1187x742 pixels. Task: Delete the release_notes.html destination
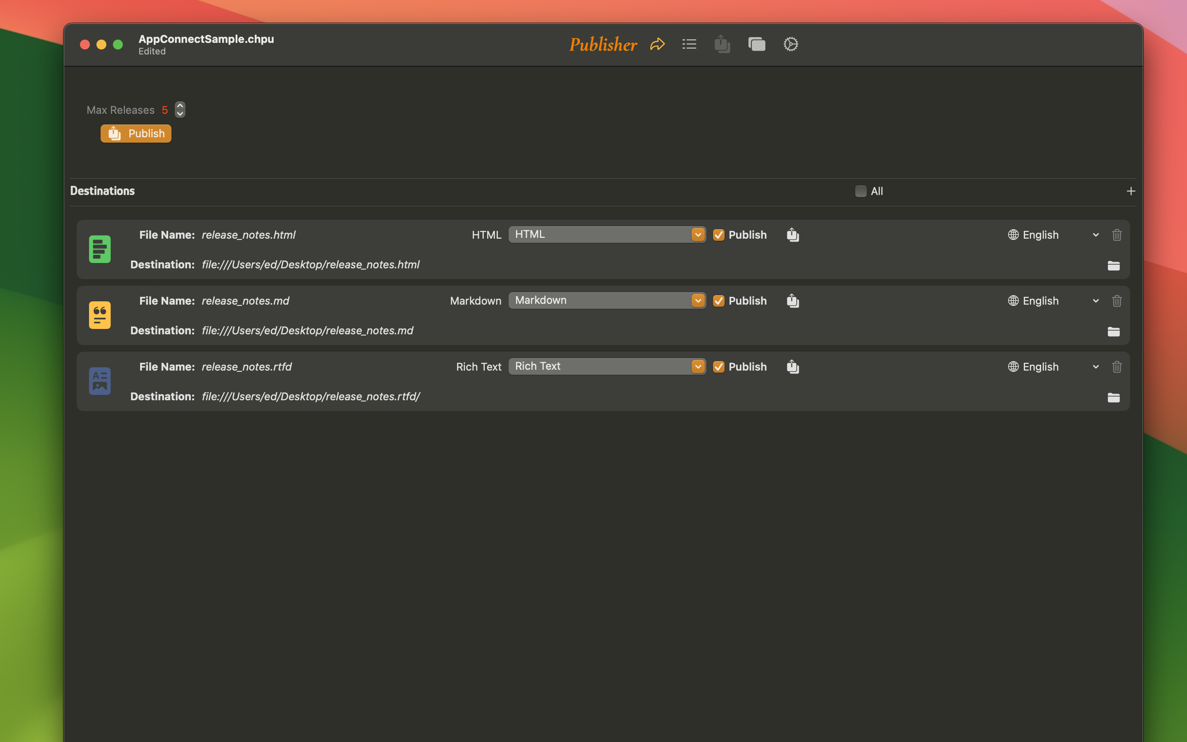1117,235
